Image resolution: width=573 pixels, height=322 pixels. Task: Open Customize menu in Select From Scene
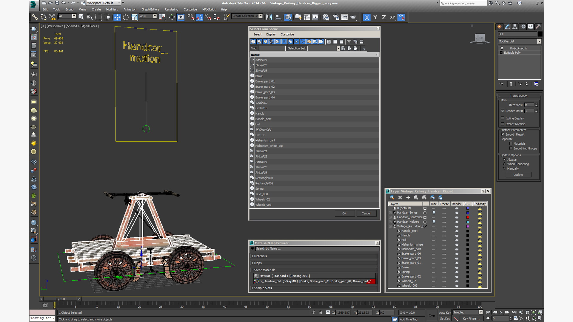click(x=287, y=35)
